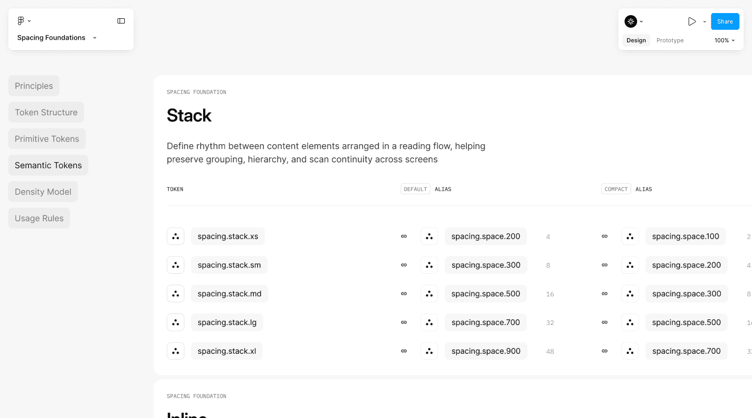The image size is (752, 418).
Task: Click default link icon in spacing.stack.lg row
Action: pos(404,322)
